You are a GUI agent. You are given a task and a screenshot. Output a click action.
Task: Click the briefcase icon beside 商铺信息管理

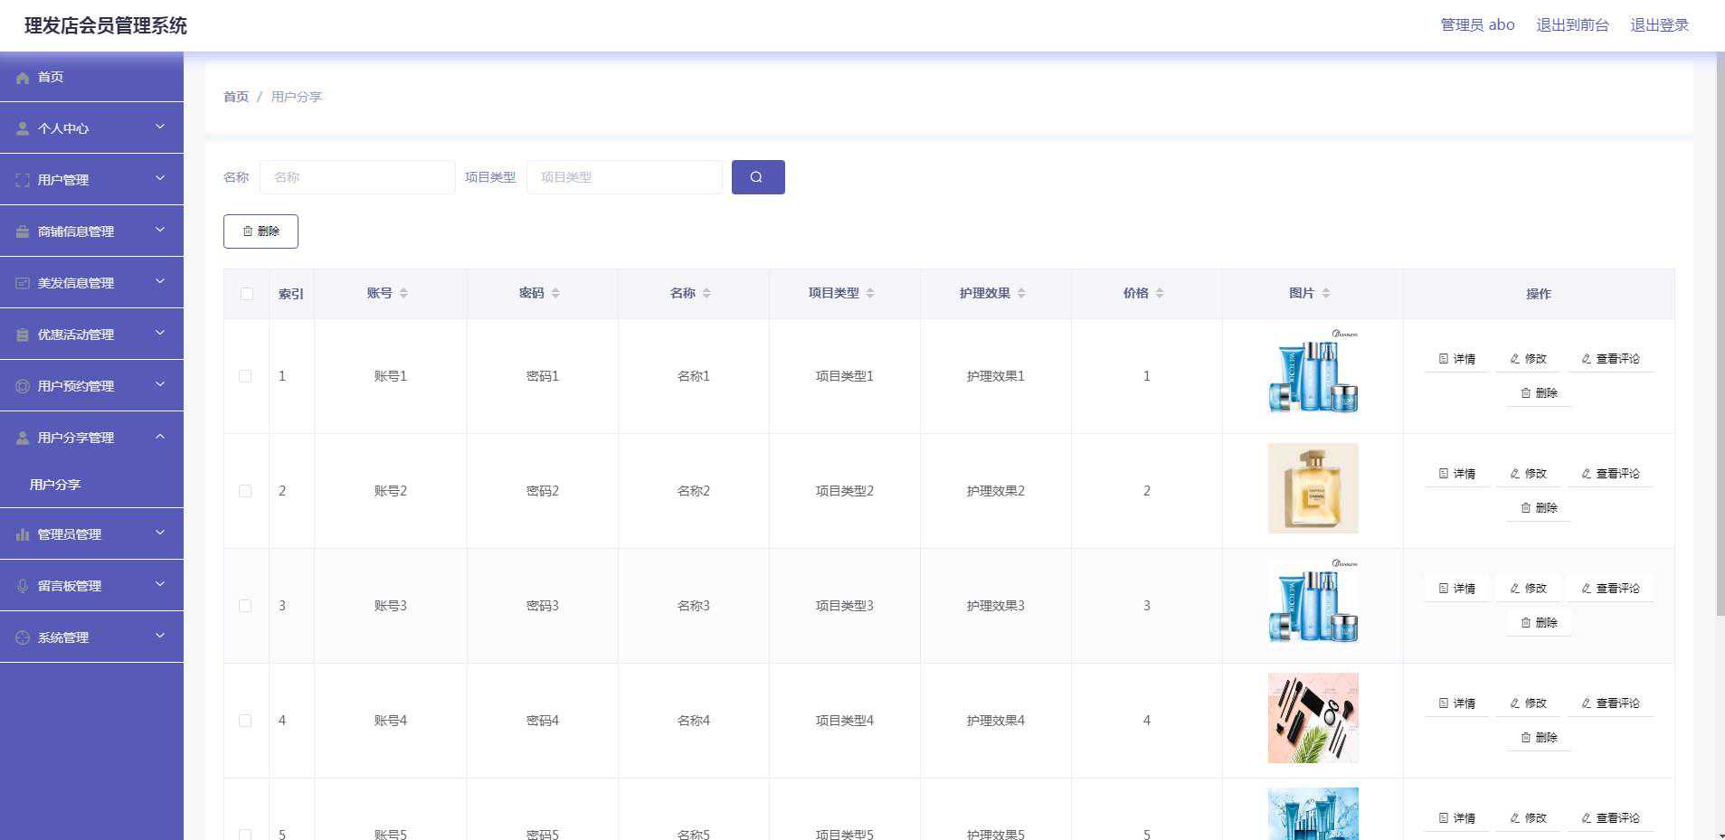click(x=23, y=231)
